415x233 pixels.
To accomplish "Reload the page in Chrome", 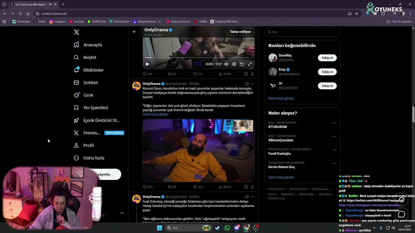I will coord(20,14).
